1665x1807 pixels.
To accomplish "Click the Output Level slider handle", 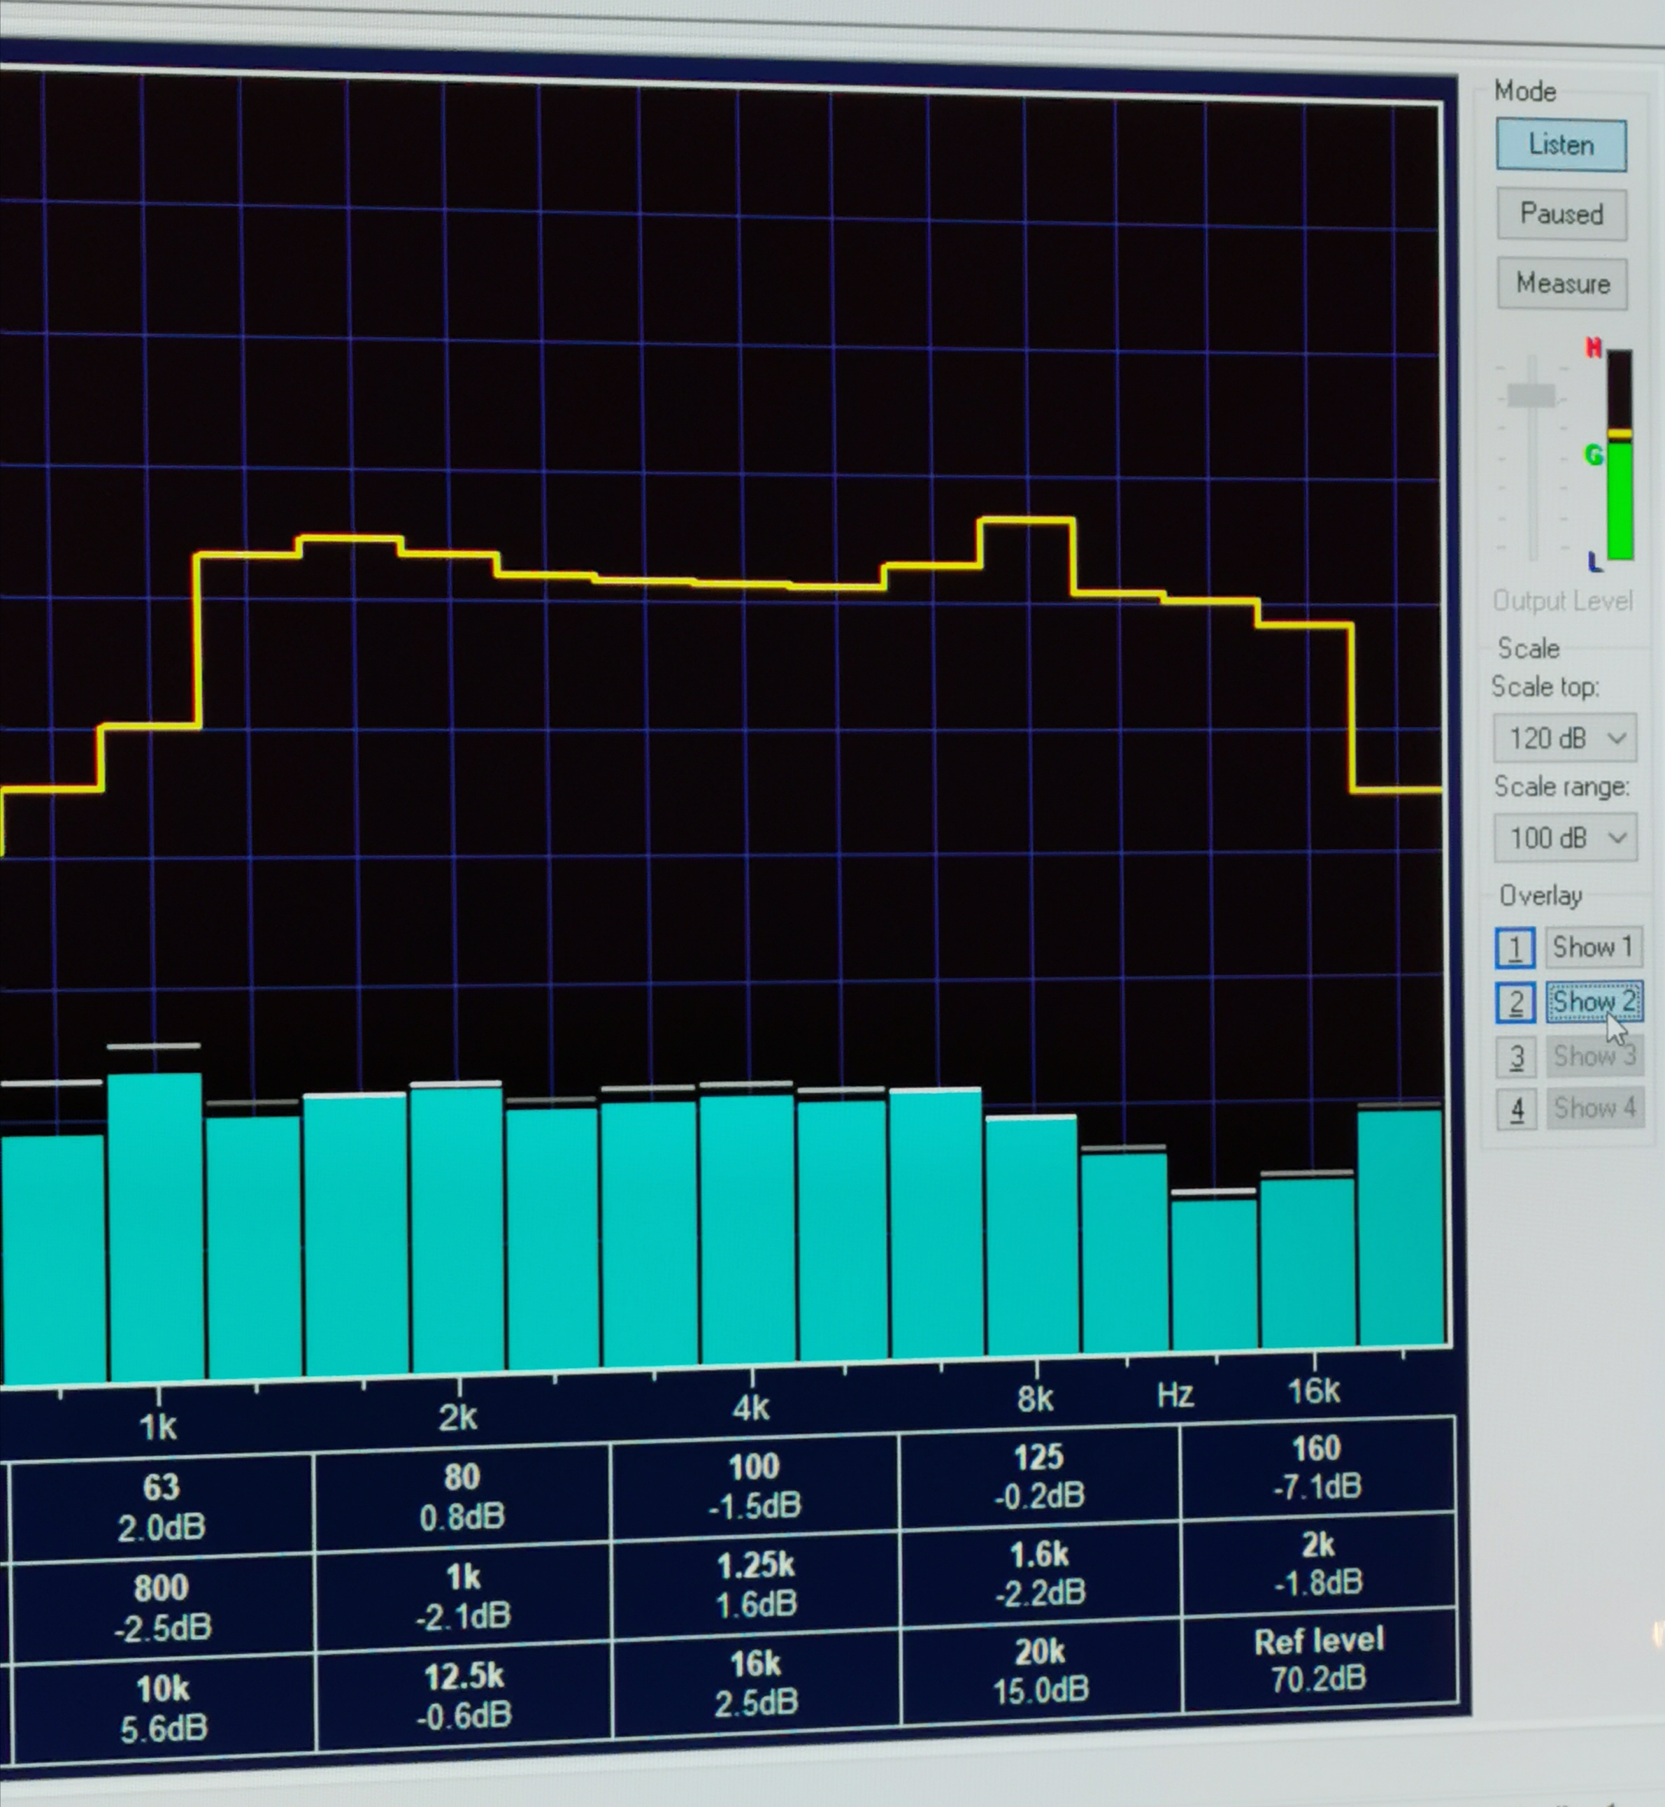I will pyautogui.click(x=1531, y=395).
